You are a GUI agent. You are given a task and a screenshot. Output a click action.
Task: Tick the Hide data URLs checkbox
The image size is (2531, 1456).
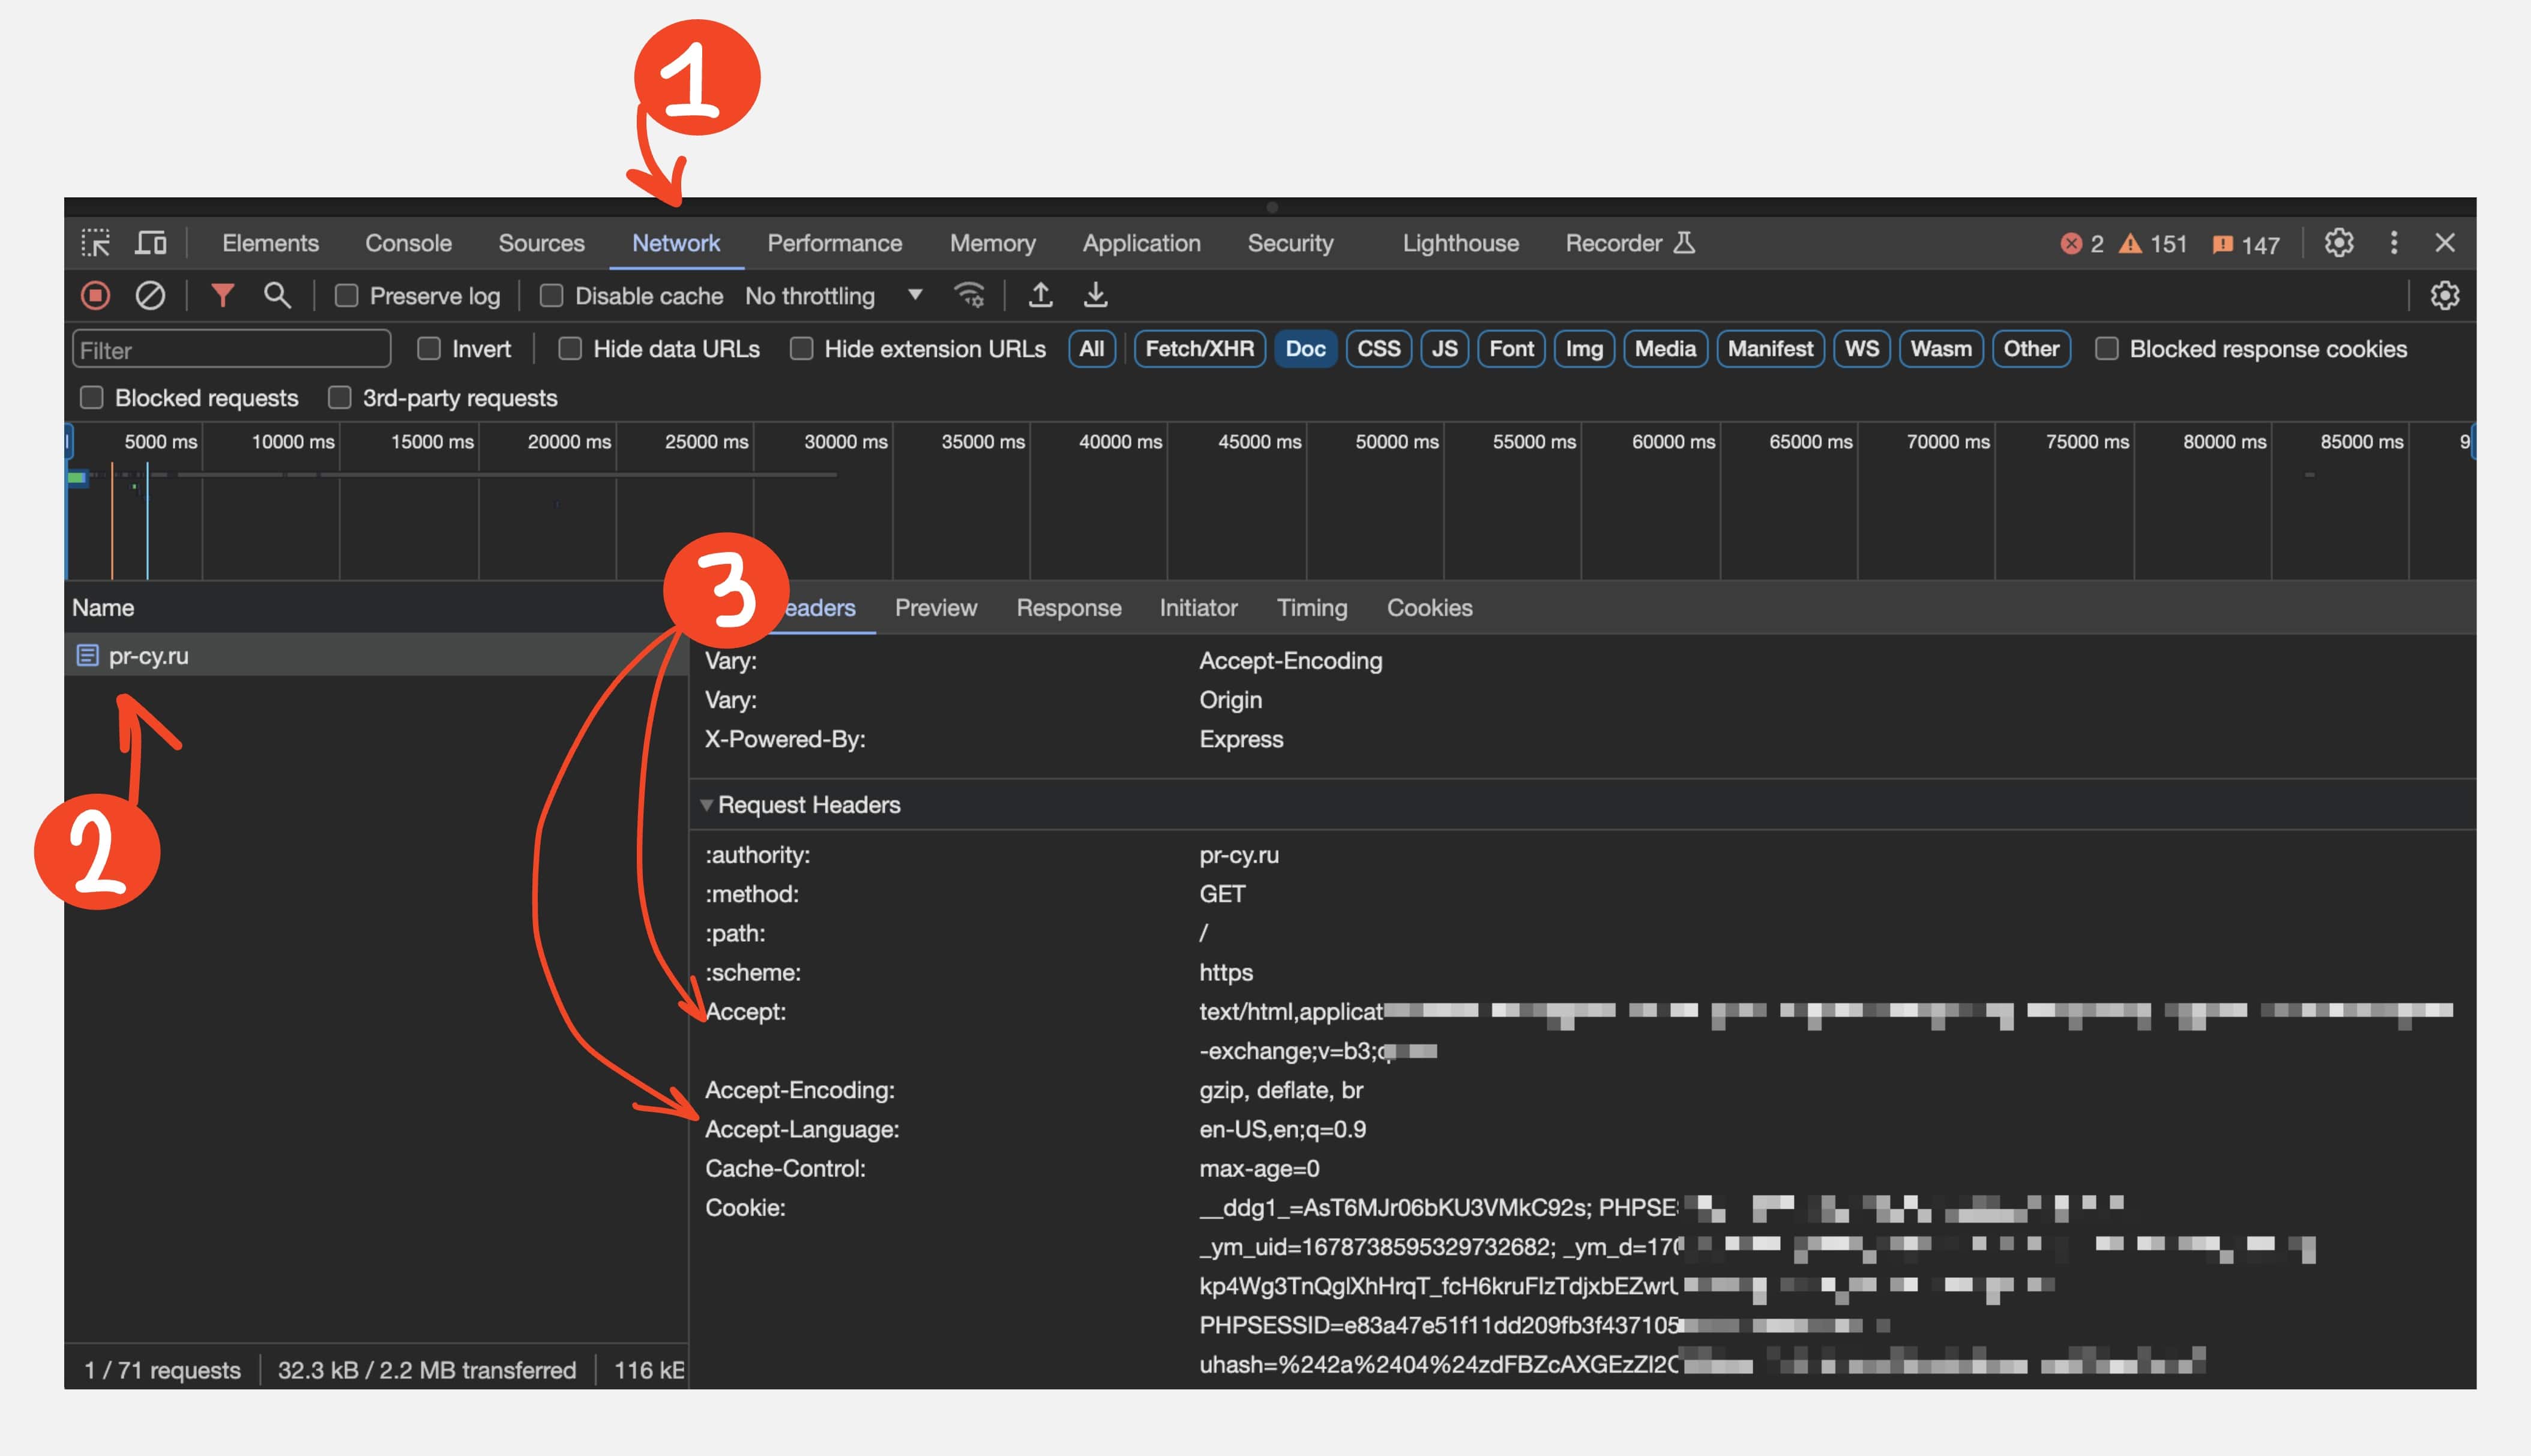pos(570,349)
